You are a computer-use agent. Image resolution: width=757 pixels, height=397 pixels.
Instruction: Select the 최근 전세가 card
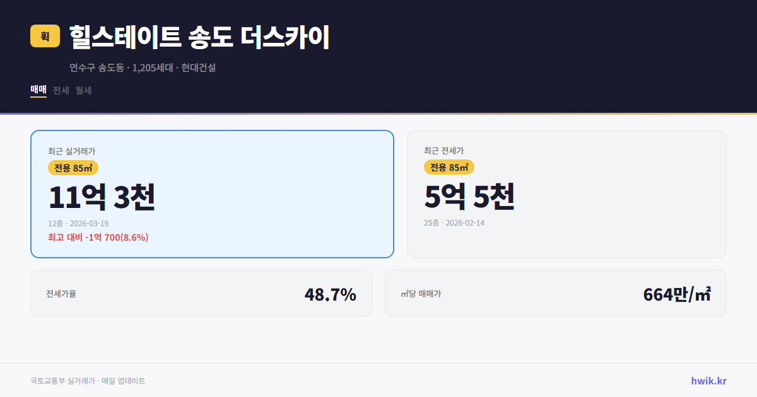coord(566,193)
